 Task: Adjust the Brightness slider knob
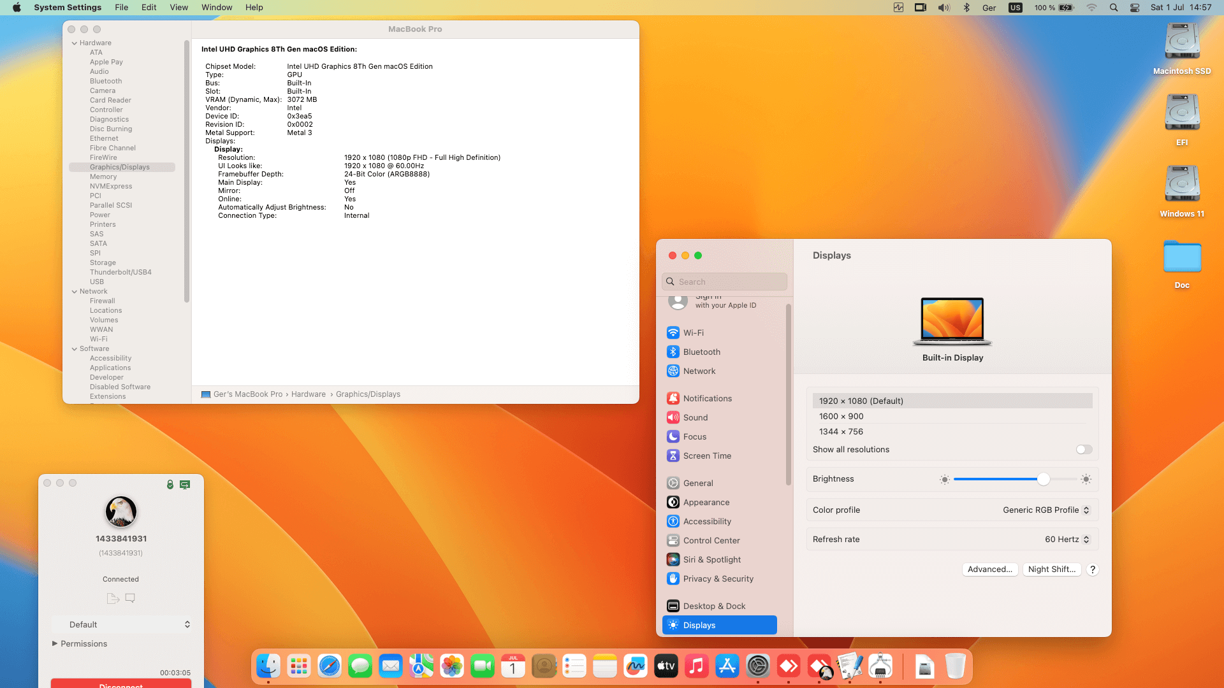pos(1043,479)
